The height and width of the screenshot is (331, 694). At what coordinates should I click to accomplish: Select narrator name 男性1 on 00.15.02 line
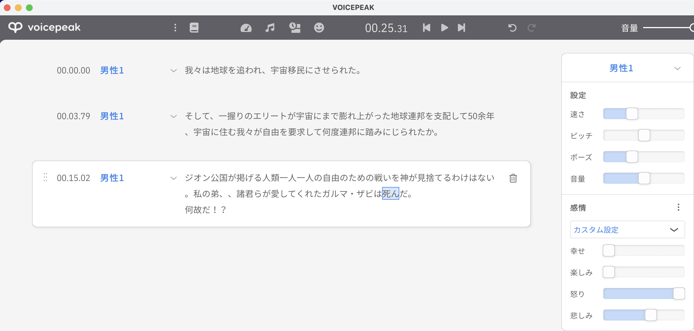tap(112, 178)
